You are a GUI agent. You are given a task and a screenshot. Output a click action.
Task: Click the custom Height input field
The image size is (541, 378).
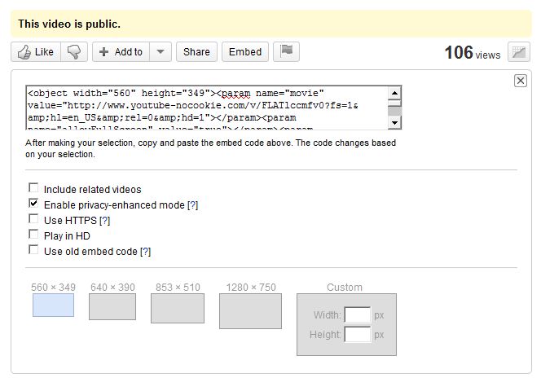pyautogui.click(x=357, y=334)
